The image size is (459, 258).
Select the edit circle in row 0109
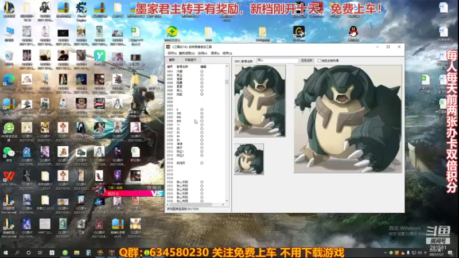[x=202, y=140]
